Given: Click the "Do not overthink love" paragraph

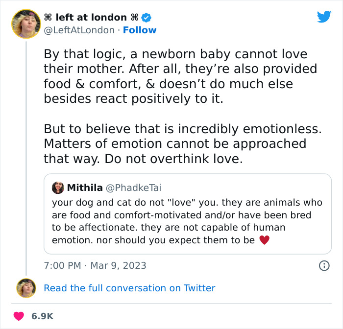Looking at the screenshot, I should 180,143.
